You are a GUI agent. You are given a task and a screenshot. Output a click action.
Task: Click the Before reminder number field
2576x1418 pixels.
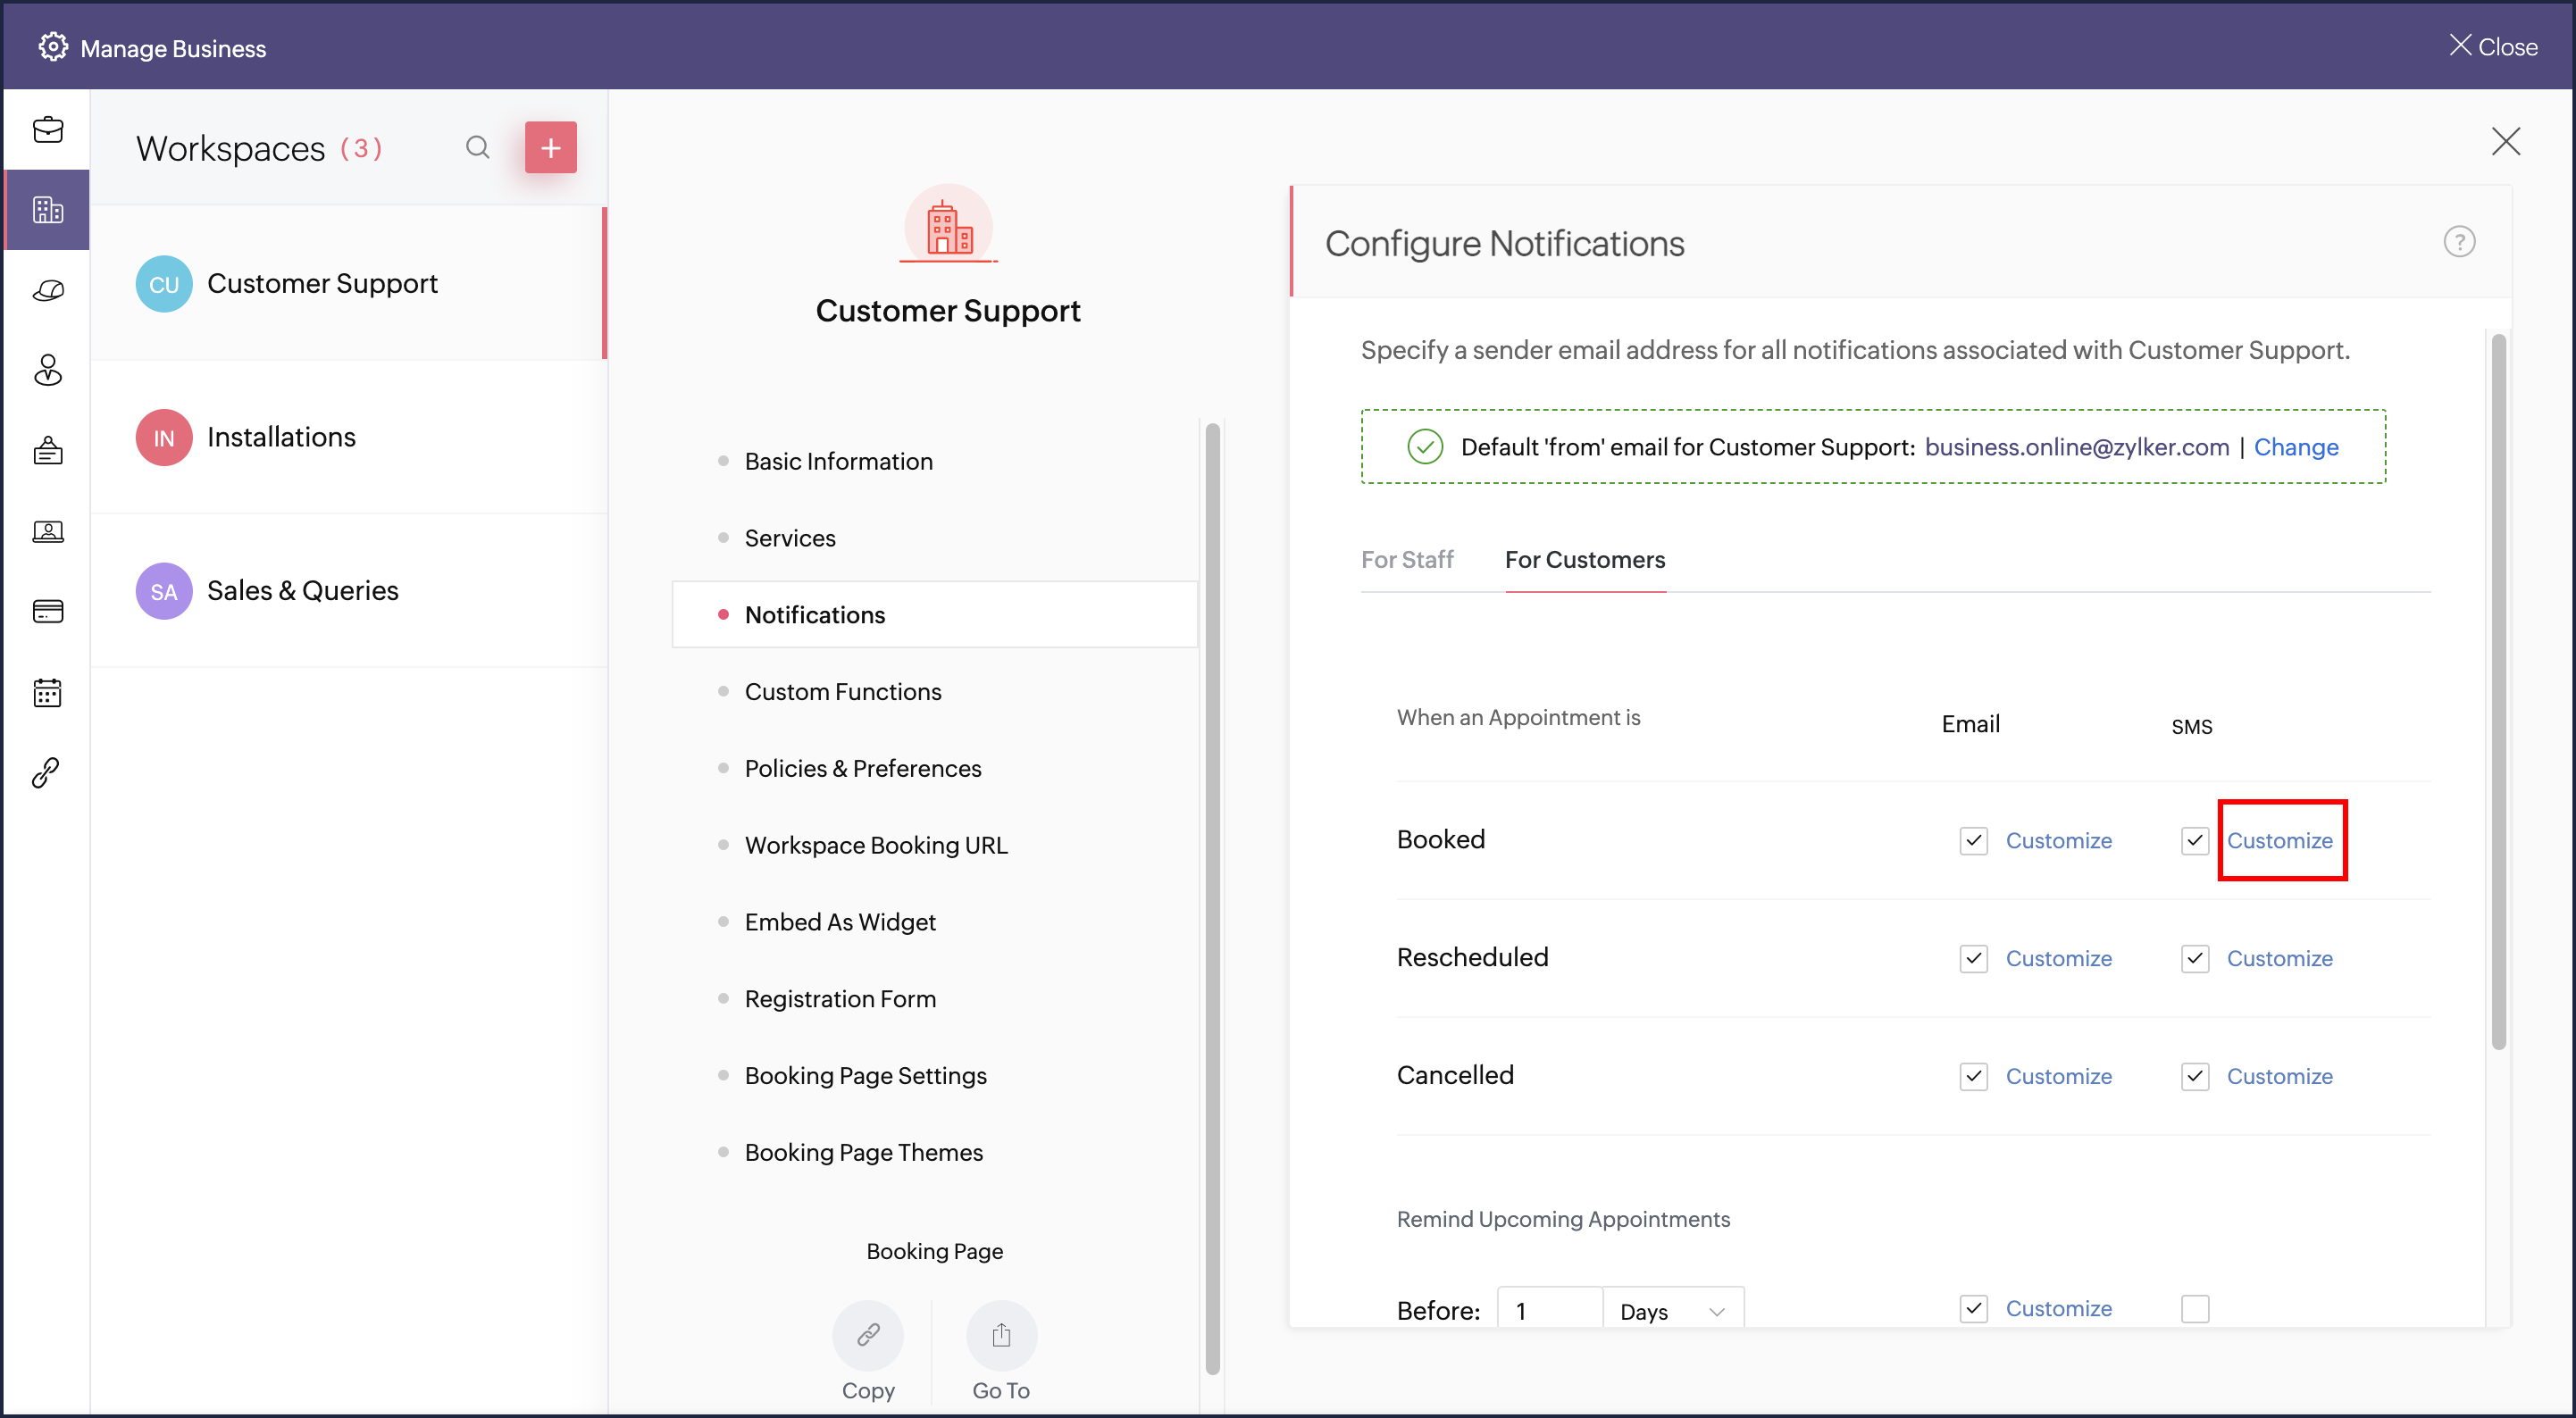(x=1548, y=1311)
